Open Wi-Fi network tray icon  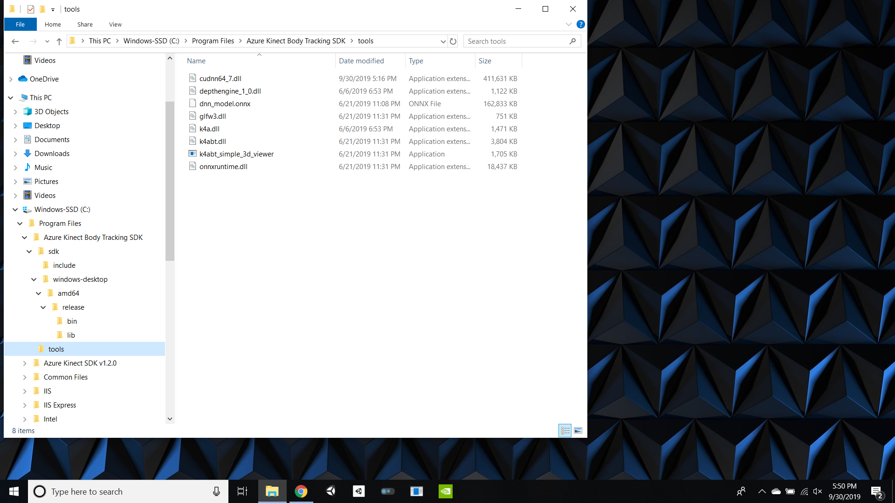click(x=805, y=491)
